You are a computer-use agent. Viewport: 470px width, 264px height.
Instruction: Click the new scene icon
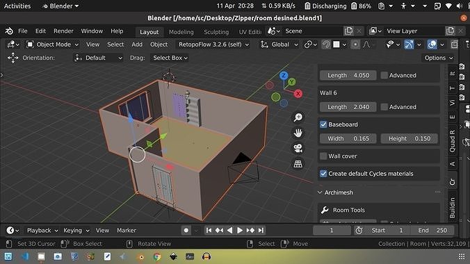point(348,31)
